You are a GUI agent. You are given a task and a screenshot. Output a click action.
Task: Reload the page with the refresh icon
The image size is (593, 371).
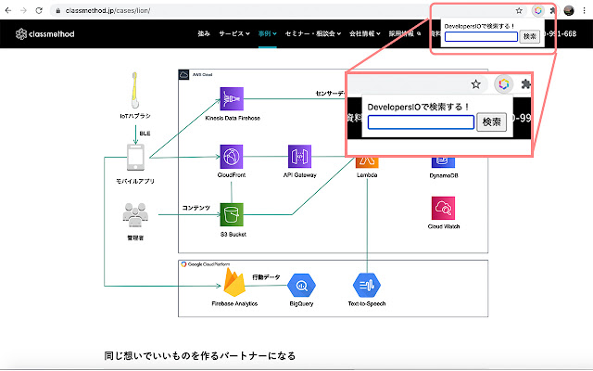tap(39, 10)
